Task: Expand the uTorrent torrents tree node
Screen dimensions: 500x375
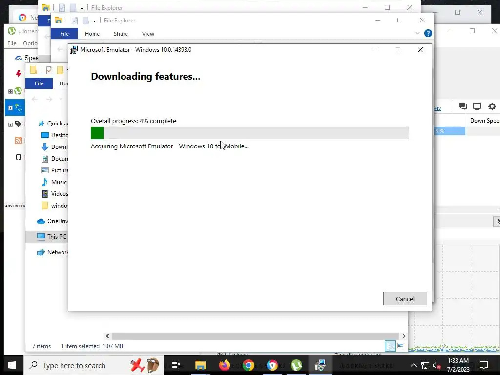Action: pos(10,91)
